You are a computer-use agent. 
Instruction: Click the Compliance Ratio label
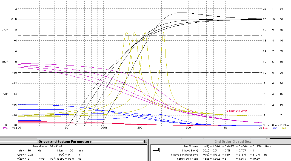187,159
